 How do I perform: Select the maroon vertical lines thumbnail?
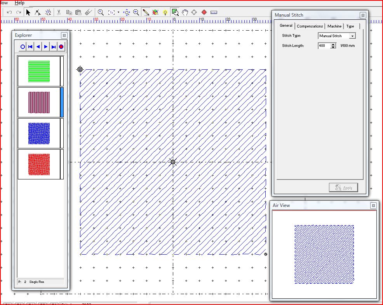click(x=39, y=102)
